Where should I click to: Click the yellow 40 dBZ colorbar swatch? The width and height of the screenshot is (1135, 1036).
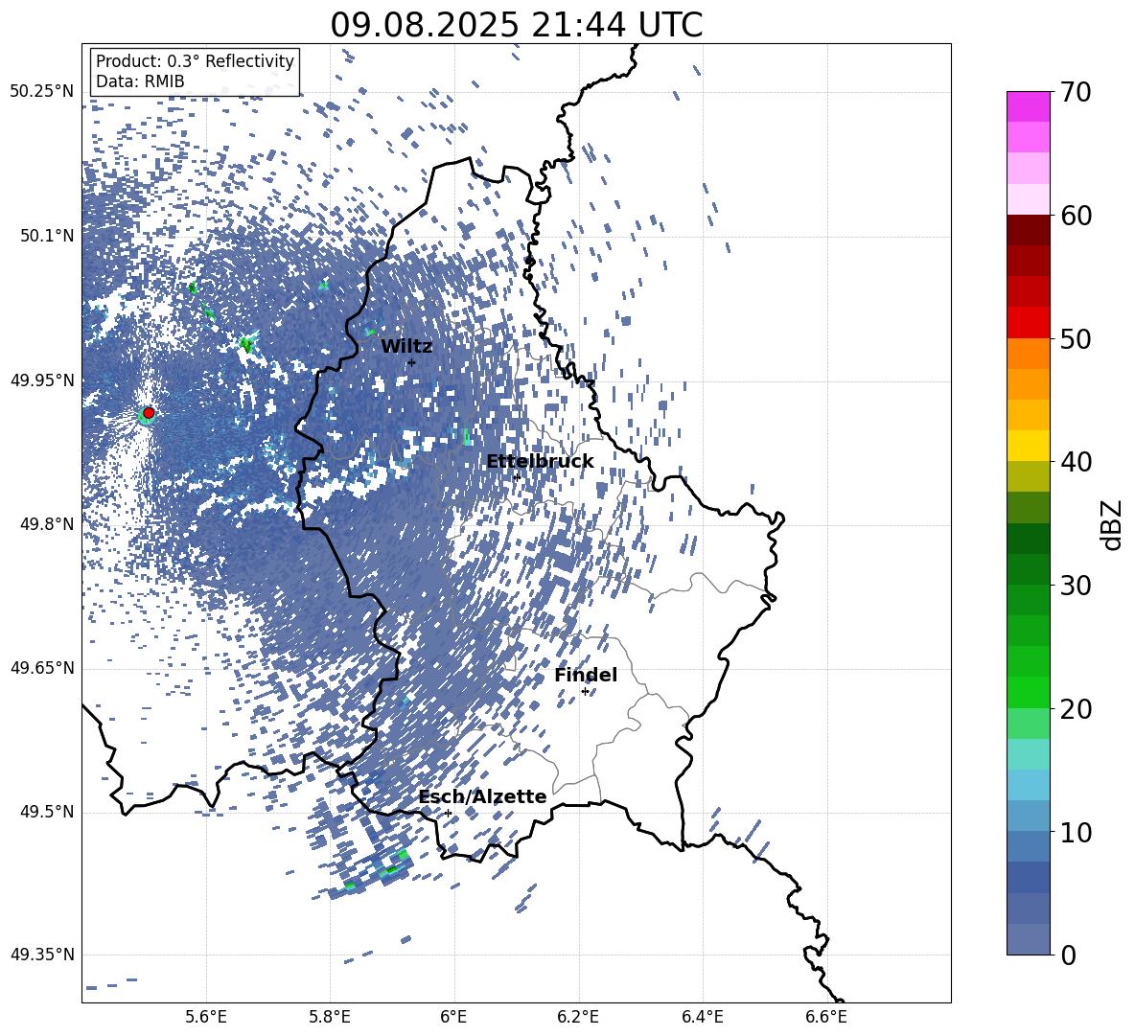[1028, 446]
